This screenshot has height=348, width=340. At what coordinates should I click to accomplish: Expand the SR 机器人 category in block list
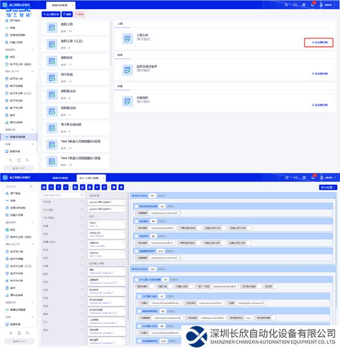tap(51, 209)
